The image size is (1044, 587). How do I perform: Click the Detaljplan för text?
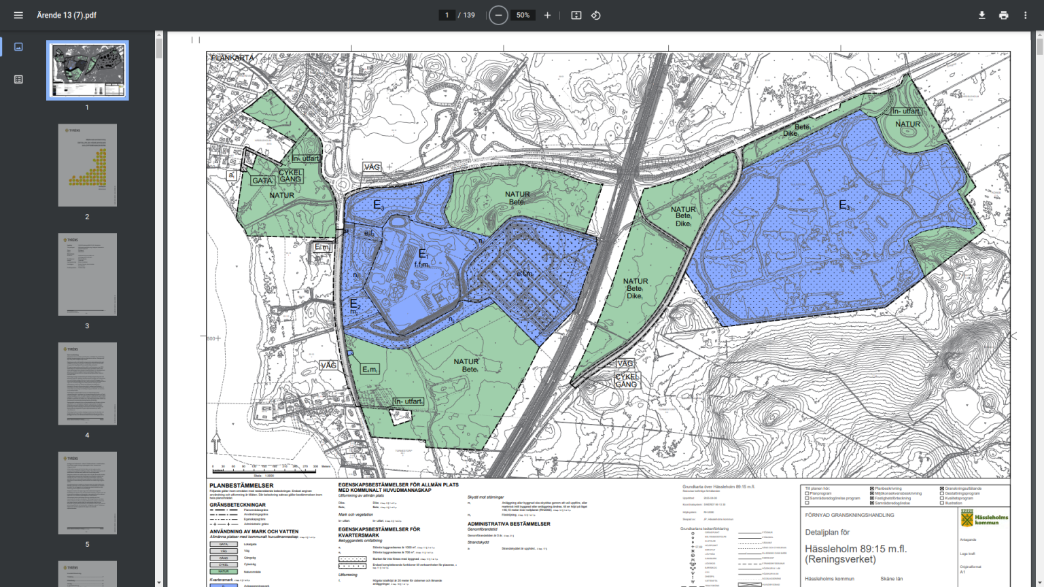coord(827,533)
